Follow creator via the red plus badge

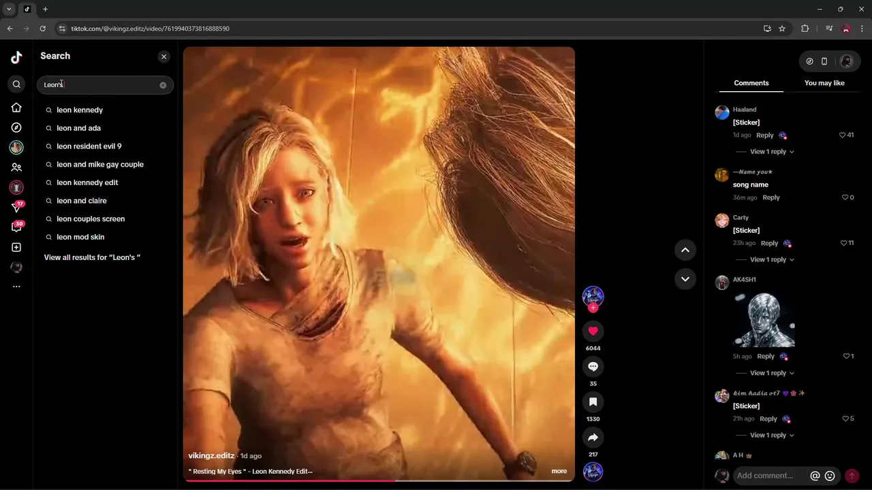coord(593,308)
